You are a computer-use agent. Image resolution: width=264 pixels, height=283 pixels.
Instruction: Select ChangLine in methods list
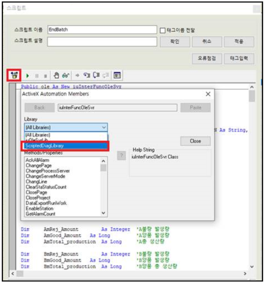[x=37, y=182]
